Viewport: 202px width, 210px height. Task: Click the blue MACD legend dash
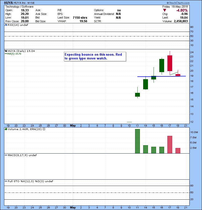point(6,155)
